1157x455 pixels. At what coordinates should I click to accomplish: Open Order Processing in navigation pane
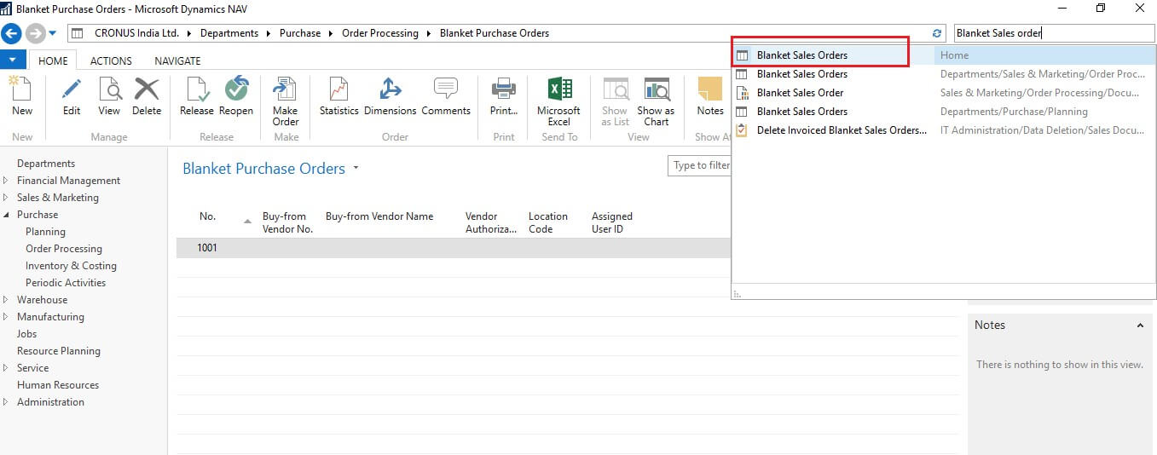coord(64,249)
